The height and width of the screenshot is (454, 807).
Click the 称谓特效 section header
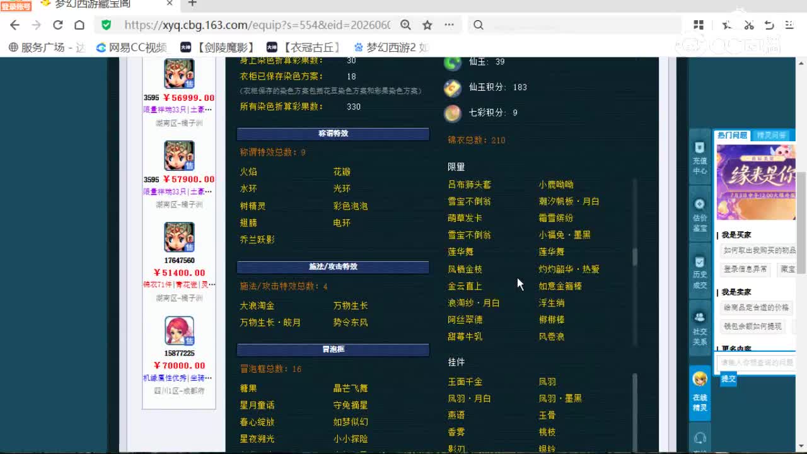point(333,134)
